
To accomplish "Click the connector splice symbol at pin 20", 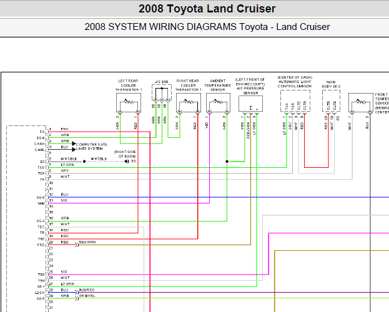I will pyautogui.click(x=77, y=245).
